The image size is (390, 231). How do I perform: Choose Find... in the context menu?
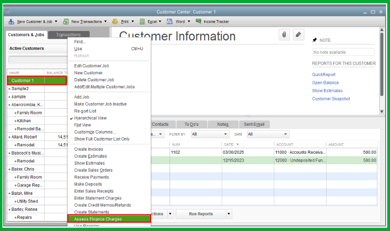pyautogui.click(x=80, y=42)
